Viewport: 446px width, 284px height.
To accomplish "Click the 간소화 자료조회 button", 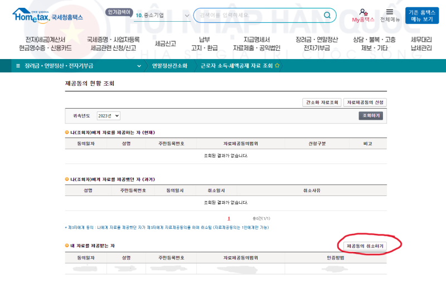I will point(322,102).
